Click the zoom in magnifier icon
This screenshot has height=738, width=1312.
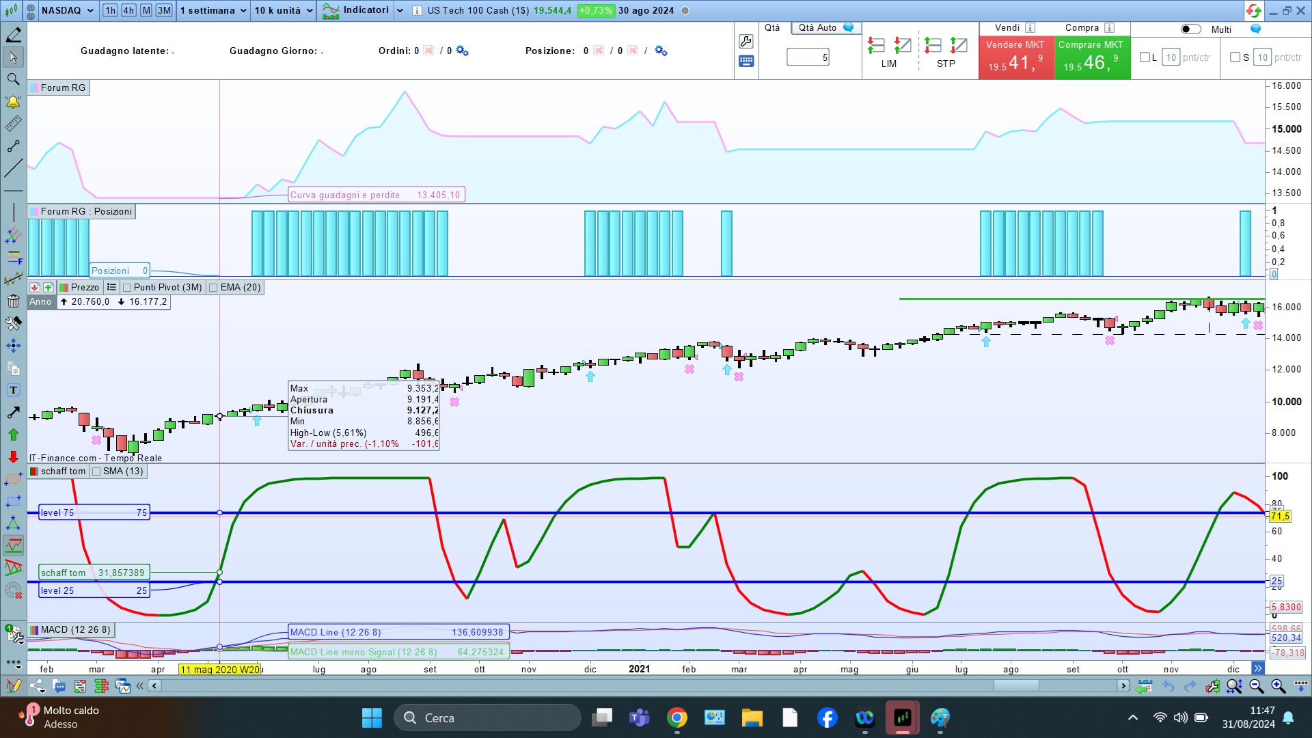tap(1278, 685)
